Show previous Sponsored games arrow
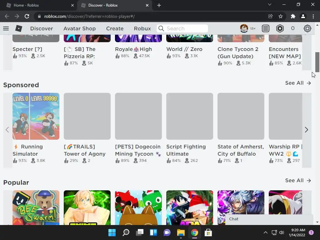Screen dimensions: 320x240 click(x=7, y=130)
